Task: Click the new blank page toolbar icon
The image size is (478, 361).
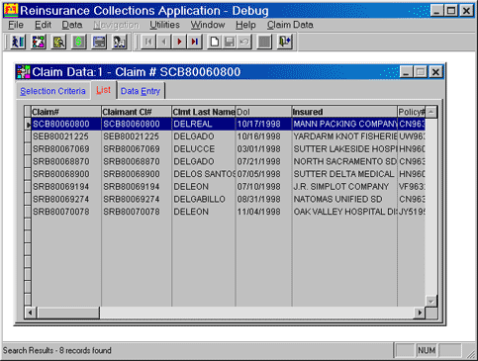Action: pos(215,42)
